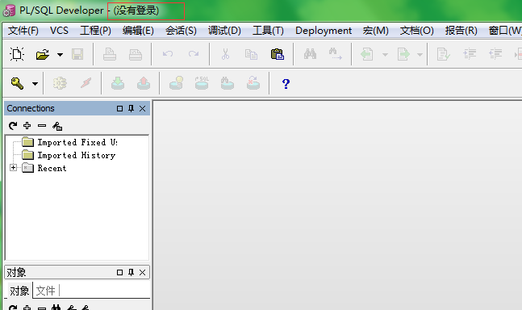Close the 对象 panel

coord(143,272)
